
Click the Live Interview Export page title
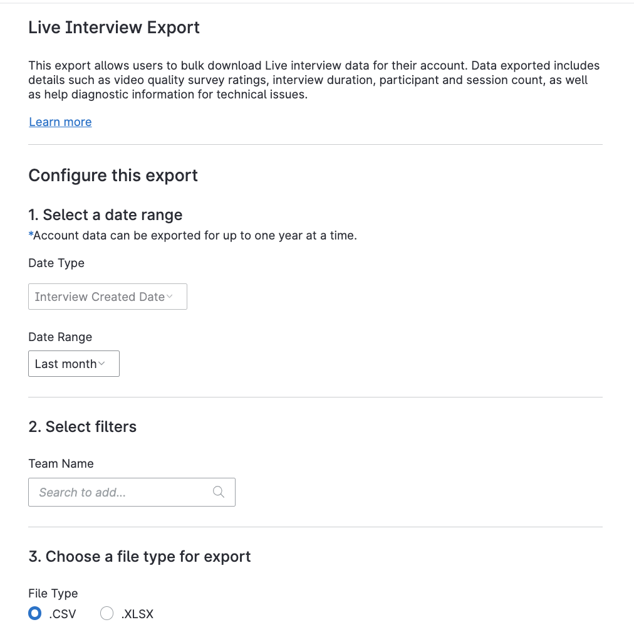tap(113, 27)
